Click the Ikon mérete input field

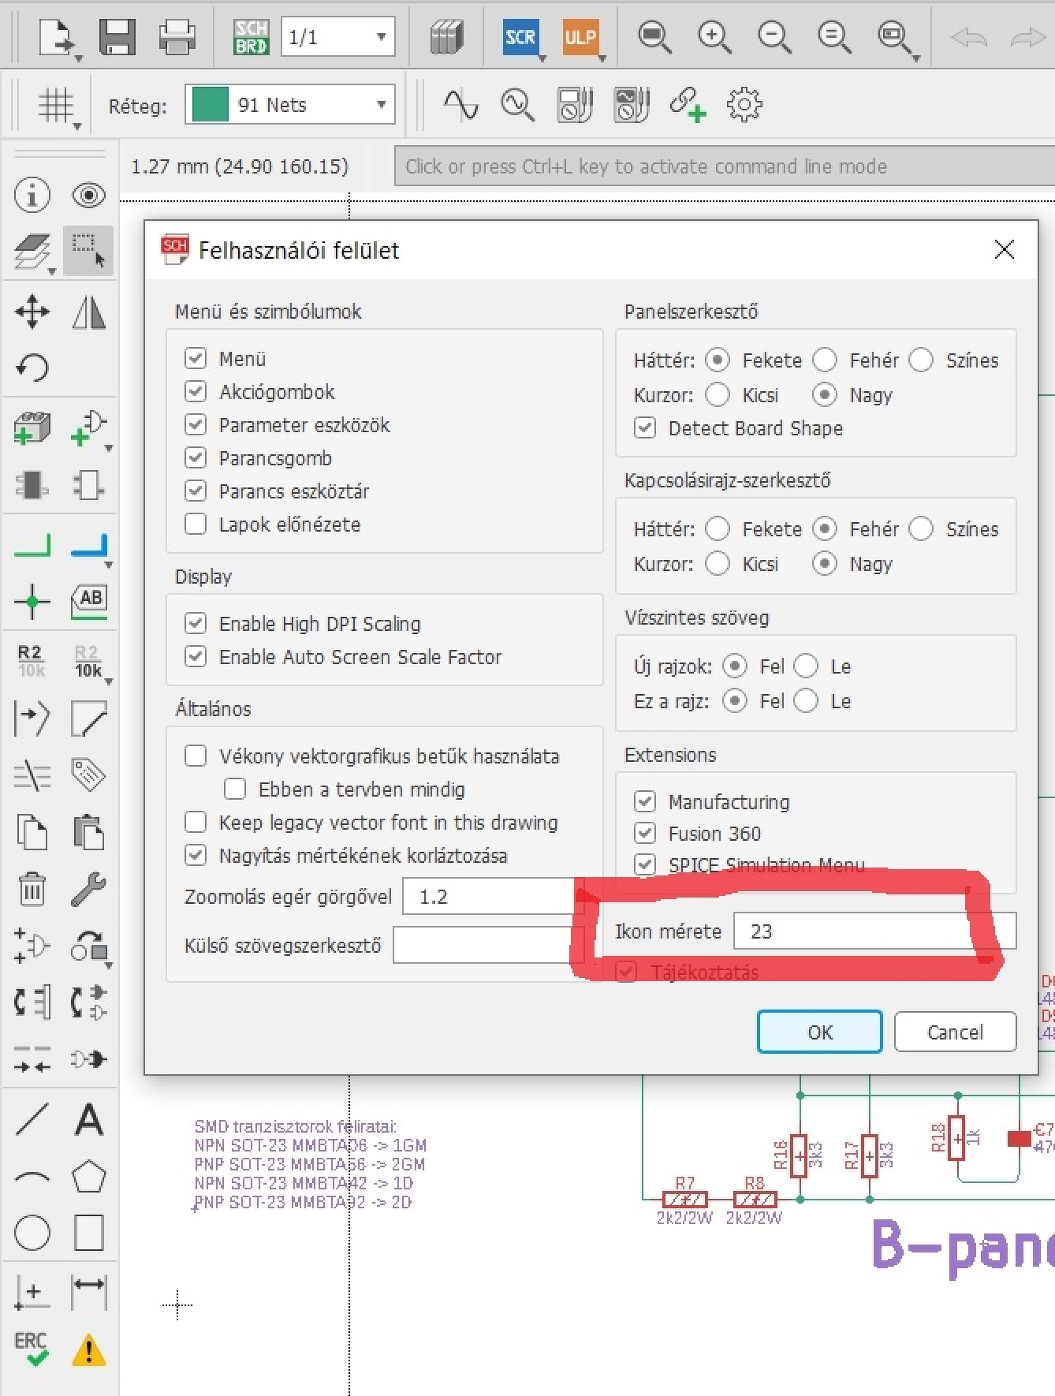(x=874, y=931)
